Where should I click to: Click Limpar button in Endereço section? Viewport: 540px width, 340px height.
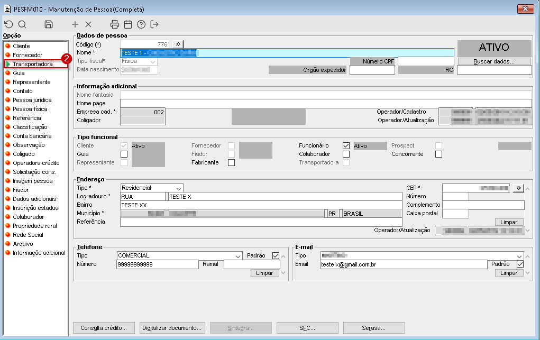(x=509, y=222)
